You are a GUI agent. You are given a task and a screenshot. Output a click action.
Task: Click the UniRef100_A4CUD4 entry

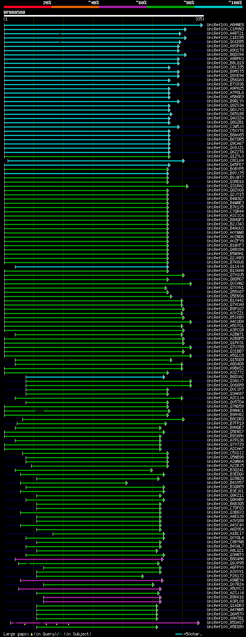pos(225,321)
